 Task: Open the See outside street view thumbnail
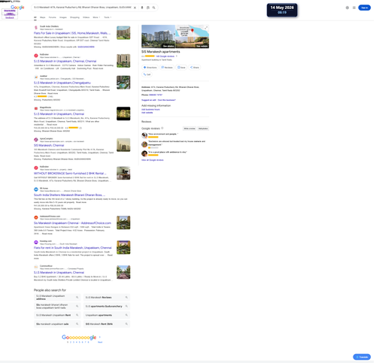point(192,42)
